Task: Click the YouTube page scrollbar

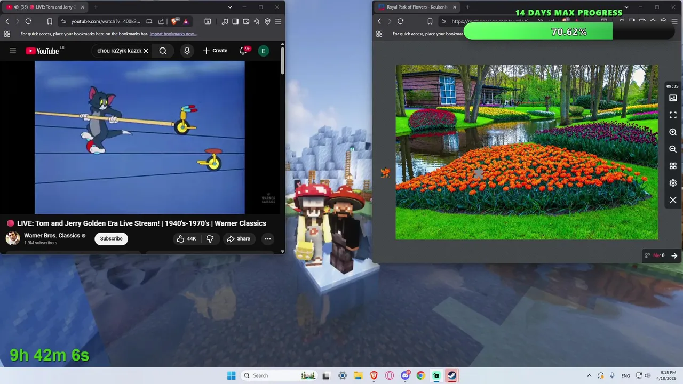Action: [x=282, y=61]
